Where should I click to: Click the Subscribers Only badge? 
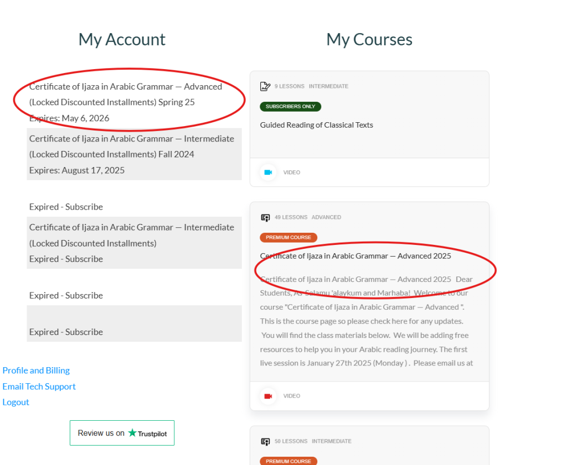(290, 107)
